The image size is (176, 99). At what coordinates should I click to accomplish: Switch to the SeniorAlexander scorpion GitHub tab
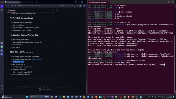pos(12,2)
